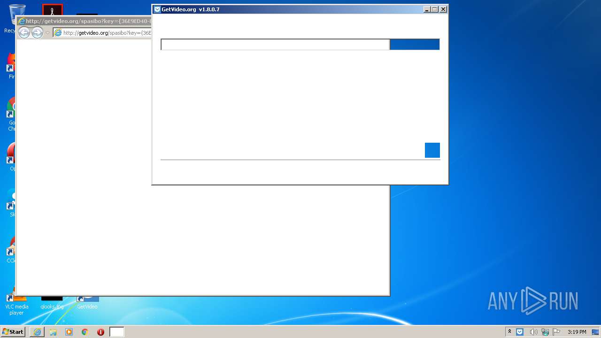Minimize the GetVideo.org window

427,9
